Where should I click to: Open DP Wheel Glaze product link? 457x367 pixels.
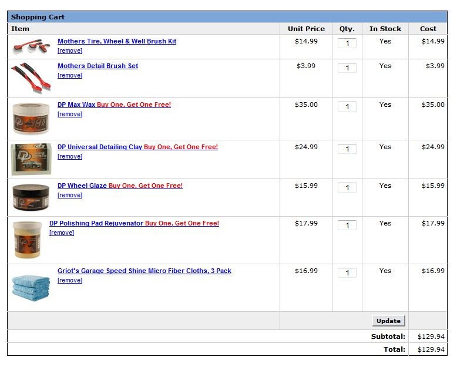click(120, 186)
